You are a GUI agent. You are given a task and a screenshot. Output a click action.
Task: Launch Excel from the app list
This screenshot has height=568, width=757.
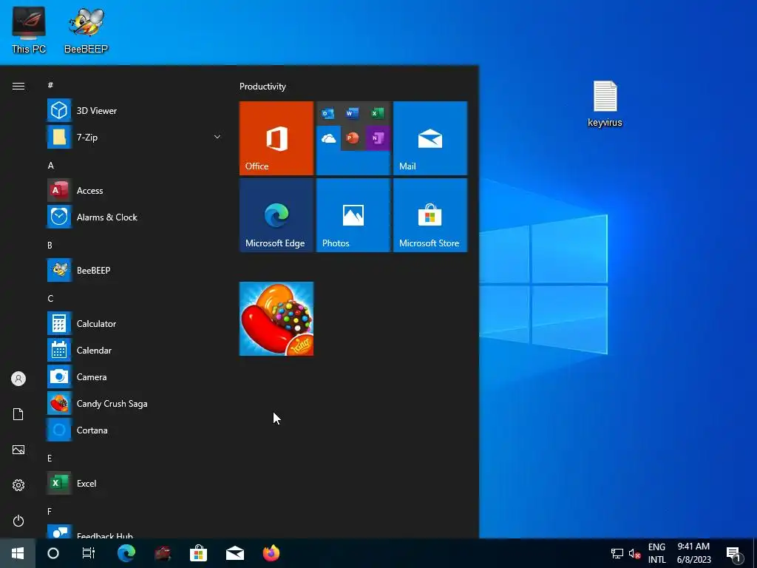coord(135,483)
